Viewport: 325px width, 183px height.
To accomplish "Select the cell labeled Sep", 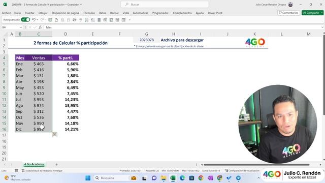I will click(20, 111).
